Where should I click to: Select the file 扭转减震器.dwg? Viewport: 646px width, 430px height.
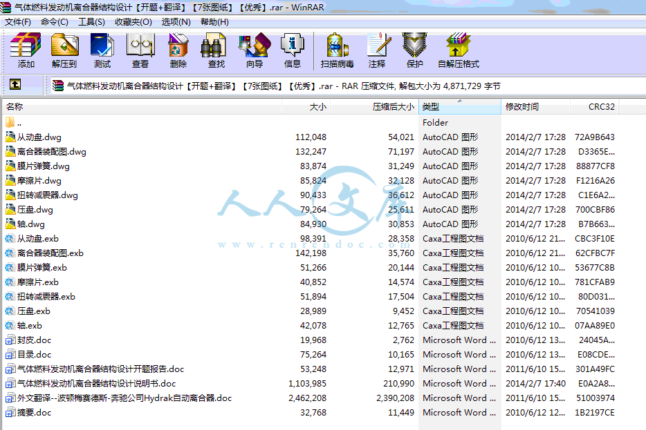[x=48, y=195]
